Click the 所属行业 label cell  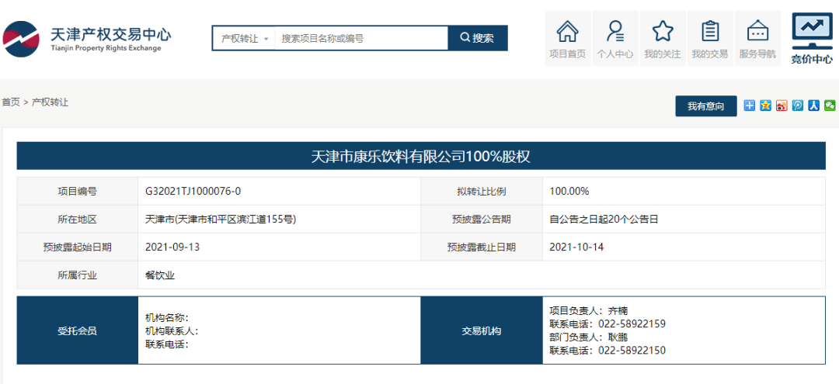(x=78, y=275)
